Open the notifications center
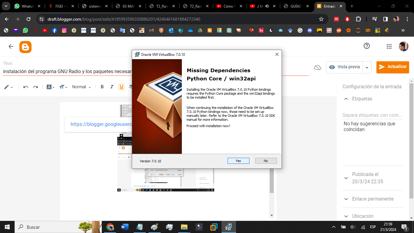Screen dimensions: 414x233 [404, 227]
